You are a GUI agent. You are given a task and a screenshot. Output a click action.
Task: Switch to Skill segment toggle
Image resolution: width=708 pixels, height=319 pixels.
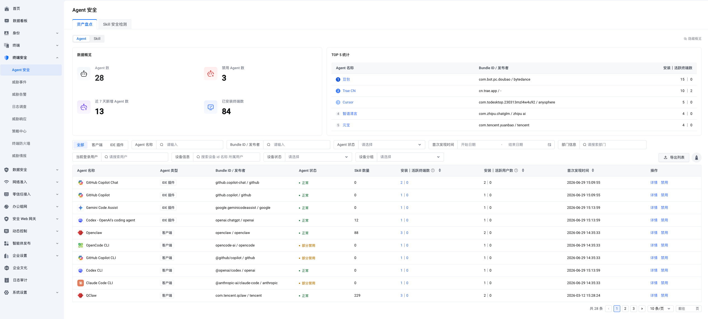click(97, 39)
